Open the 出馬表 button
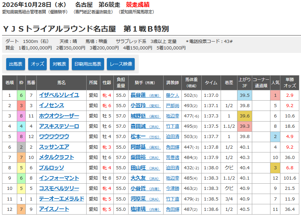Screen dimensions: 301x217 point(15,64)
